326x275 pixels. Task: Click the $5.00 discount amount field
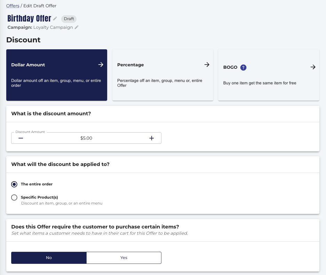(86, 138)
